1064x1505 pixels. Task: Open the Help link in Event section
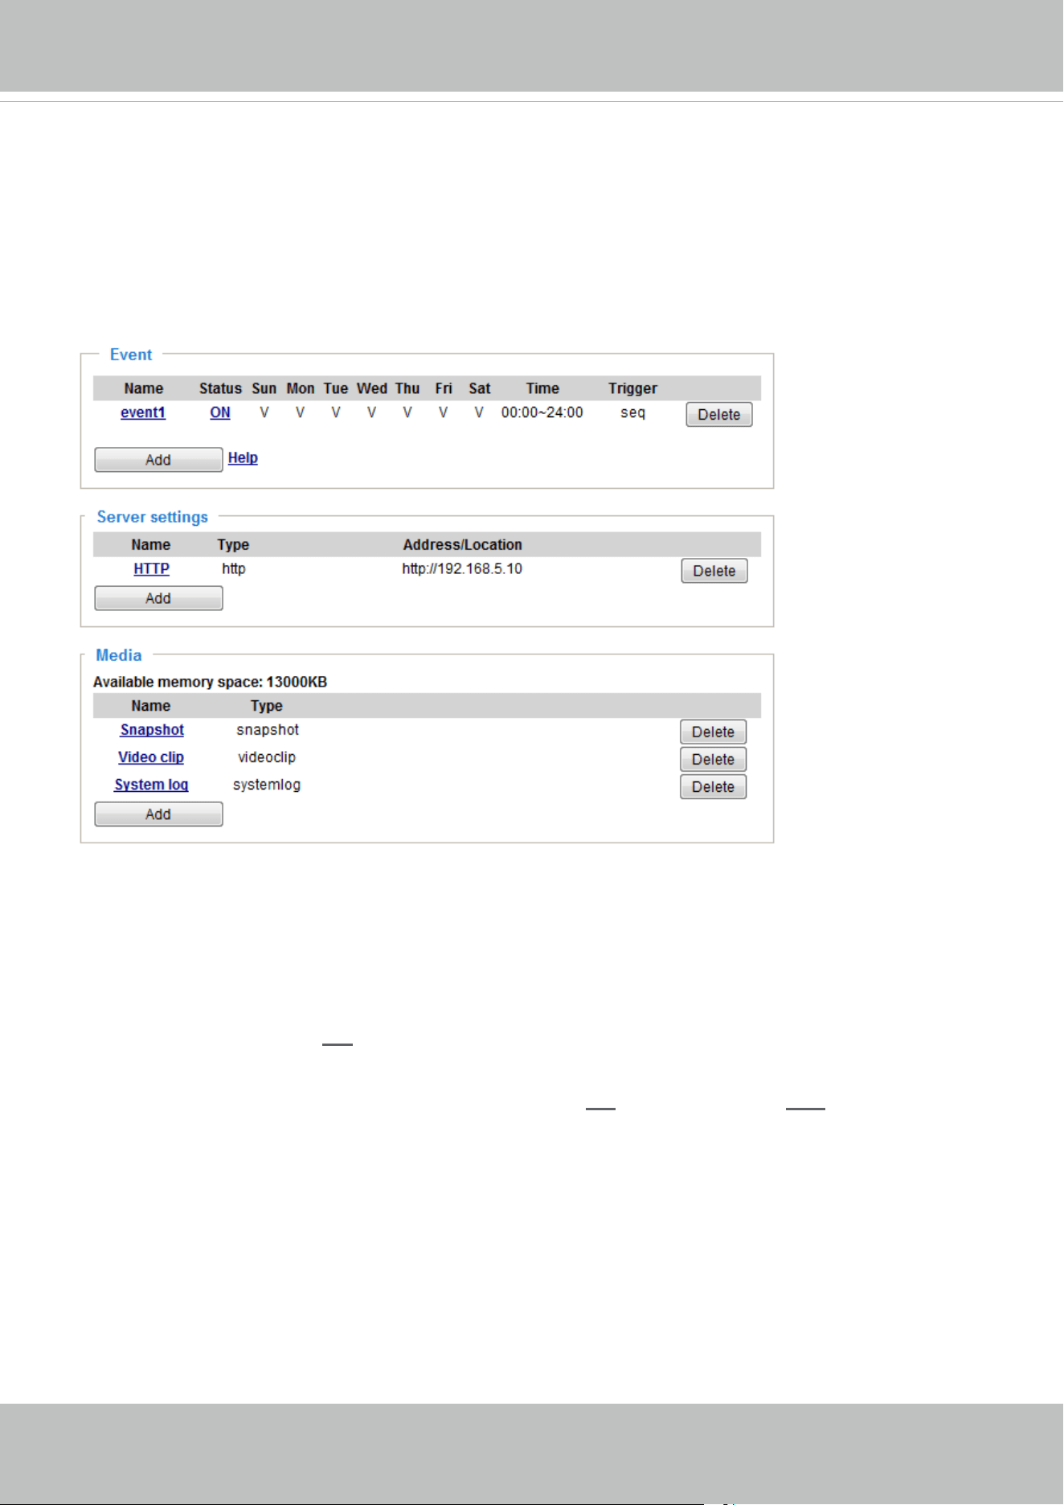tap(243, 457)
